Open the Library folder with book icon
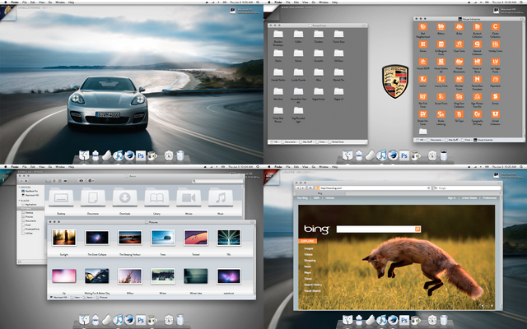This screenshot has height=329, width=527. tap(156, 197)
